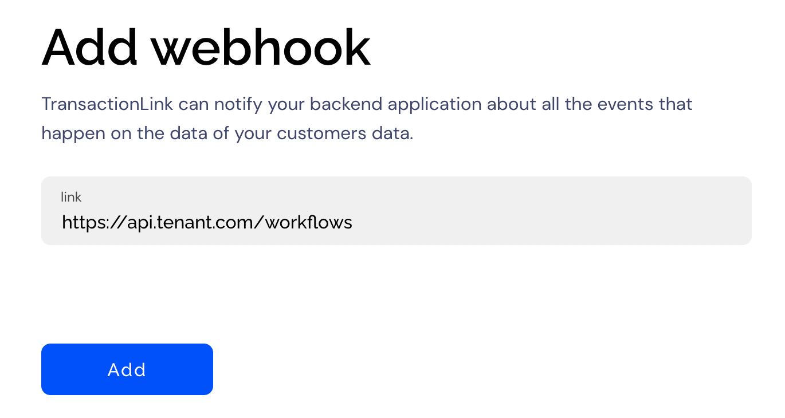The image size is (785, 418).
Task: Click the https://api.tenant.com/workflows URL text
Action: coord(207,222)
